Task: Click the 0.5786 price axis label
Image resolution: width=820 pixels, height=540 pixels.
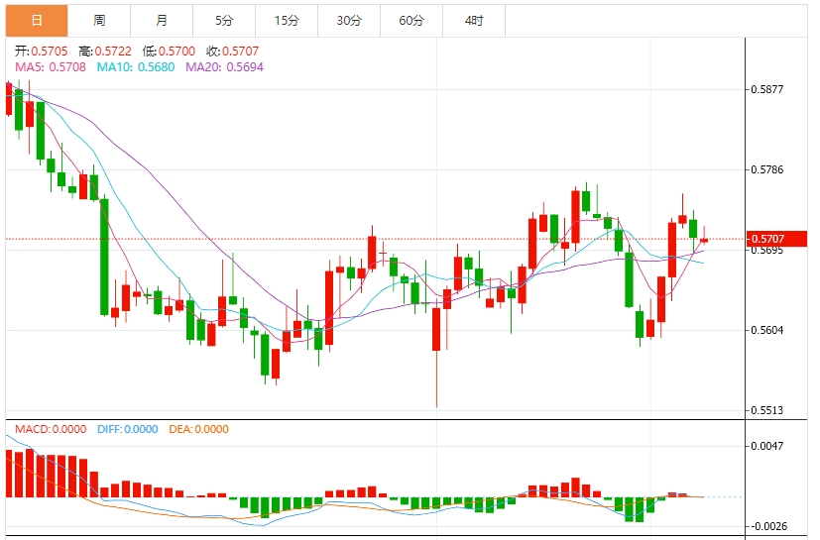Action: [x=767, y=169]
